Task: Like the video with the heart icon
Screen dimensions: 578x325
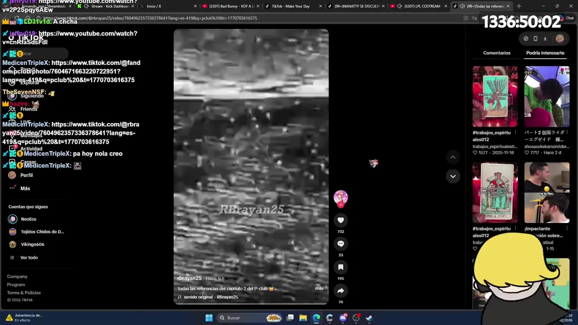Action: coord(340,220)
